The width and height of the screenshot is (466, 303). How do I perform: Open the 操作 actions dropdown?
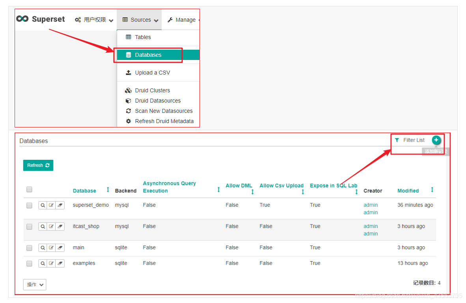tap(35, 284)
